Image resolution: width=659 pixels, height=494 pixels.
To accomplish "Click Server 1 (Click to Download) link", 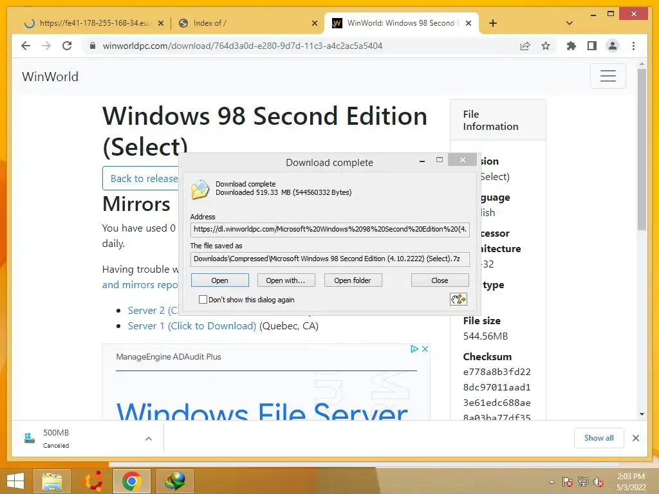I will pyautogui.click(x=192, y=326).
